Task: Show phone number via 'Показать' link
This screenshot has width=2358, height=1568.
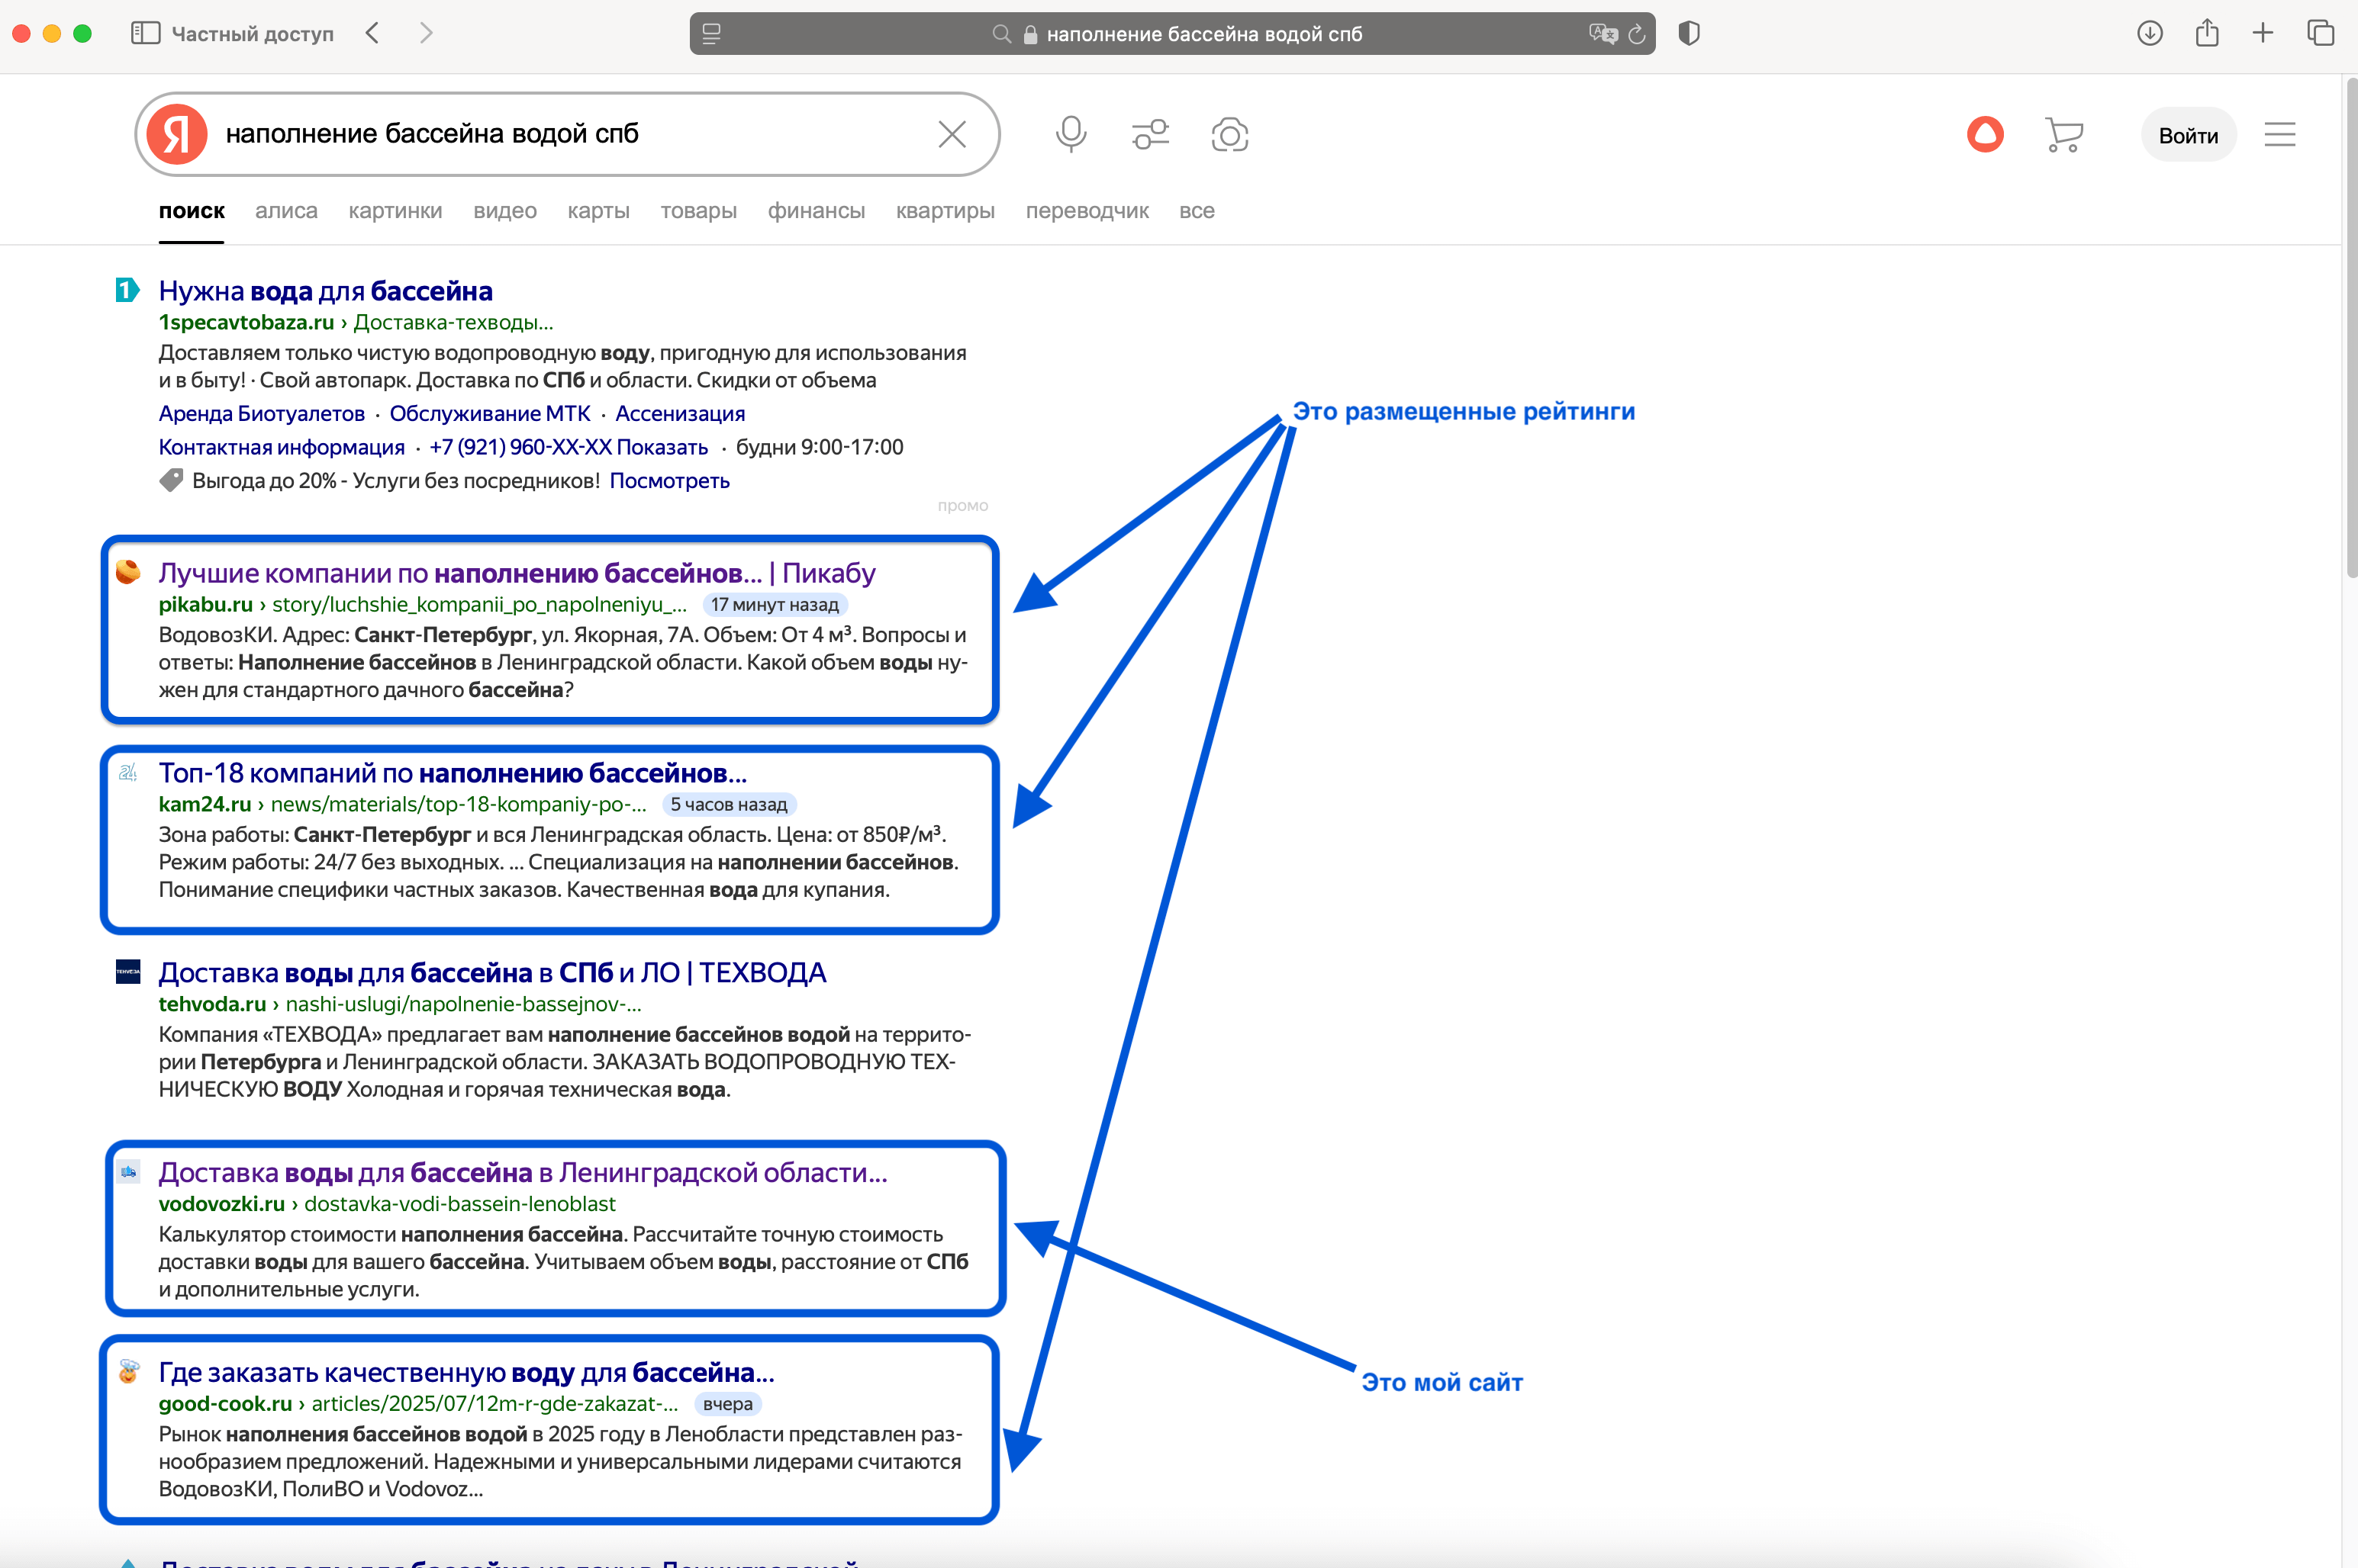Action: point(662,447)
